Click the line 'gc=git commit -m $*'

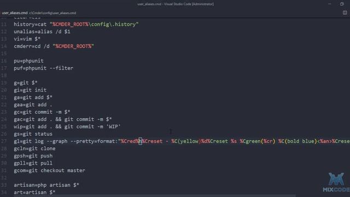pyautogui.click(x=42, y=112)
